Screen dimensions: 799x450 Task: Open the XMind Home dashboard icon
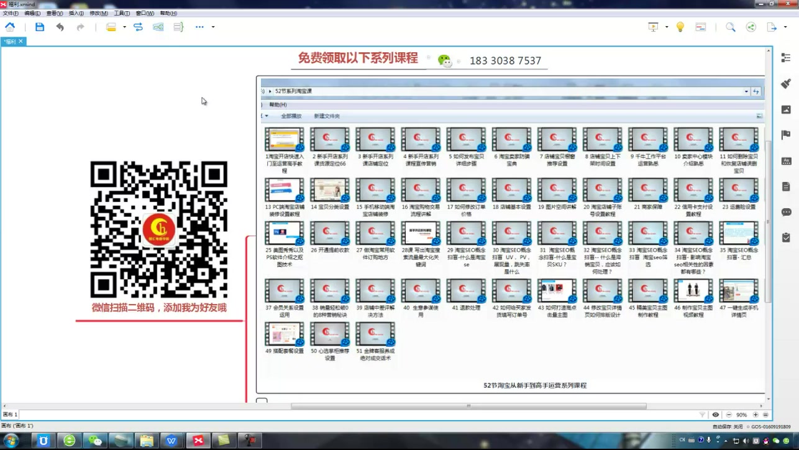click(x=10, y=27)
